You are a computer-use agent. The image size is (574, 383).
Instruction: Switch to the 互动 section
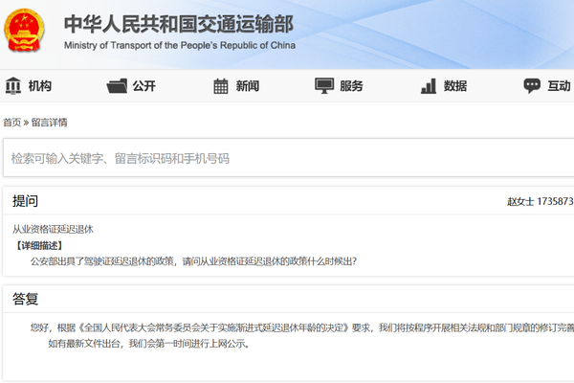pyautogui.click(x=559, y=86)
